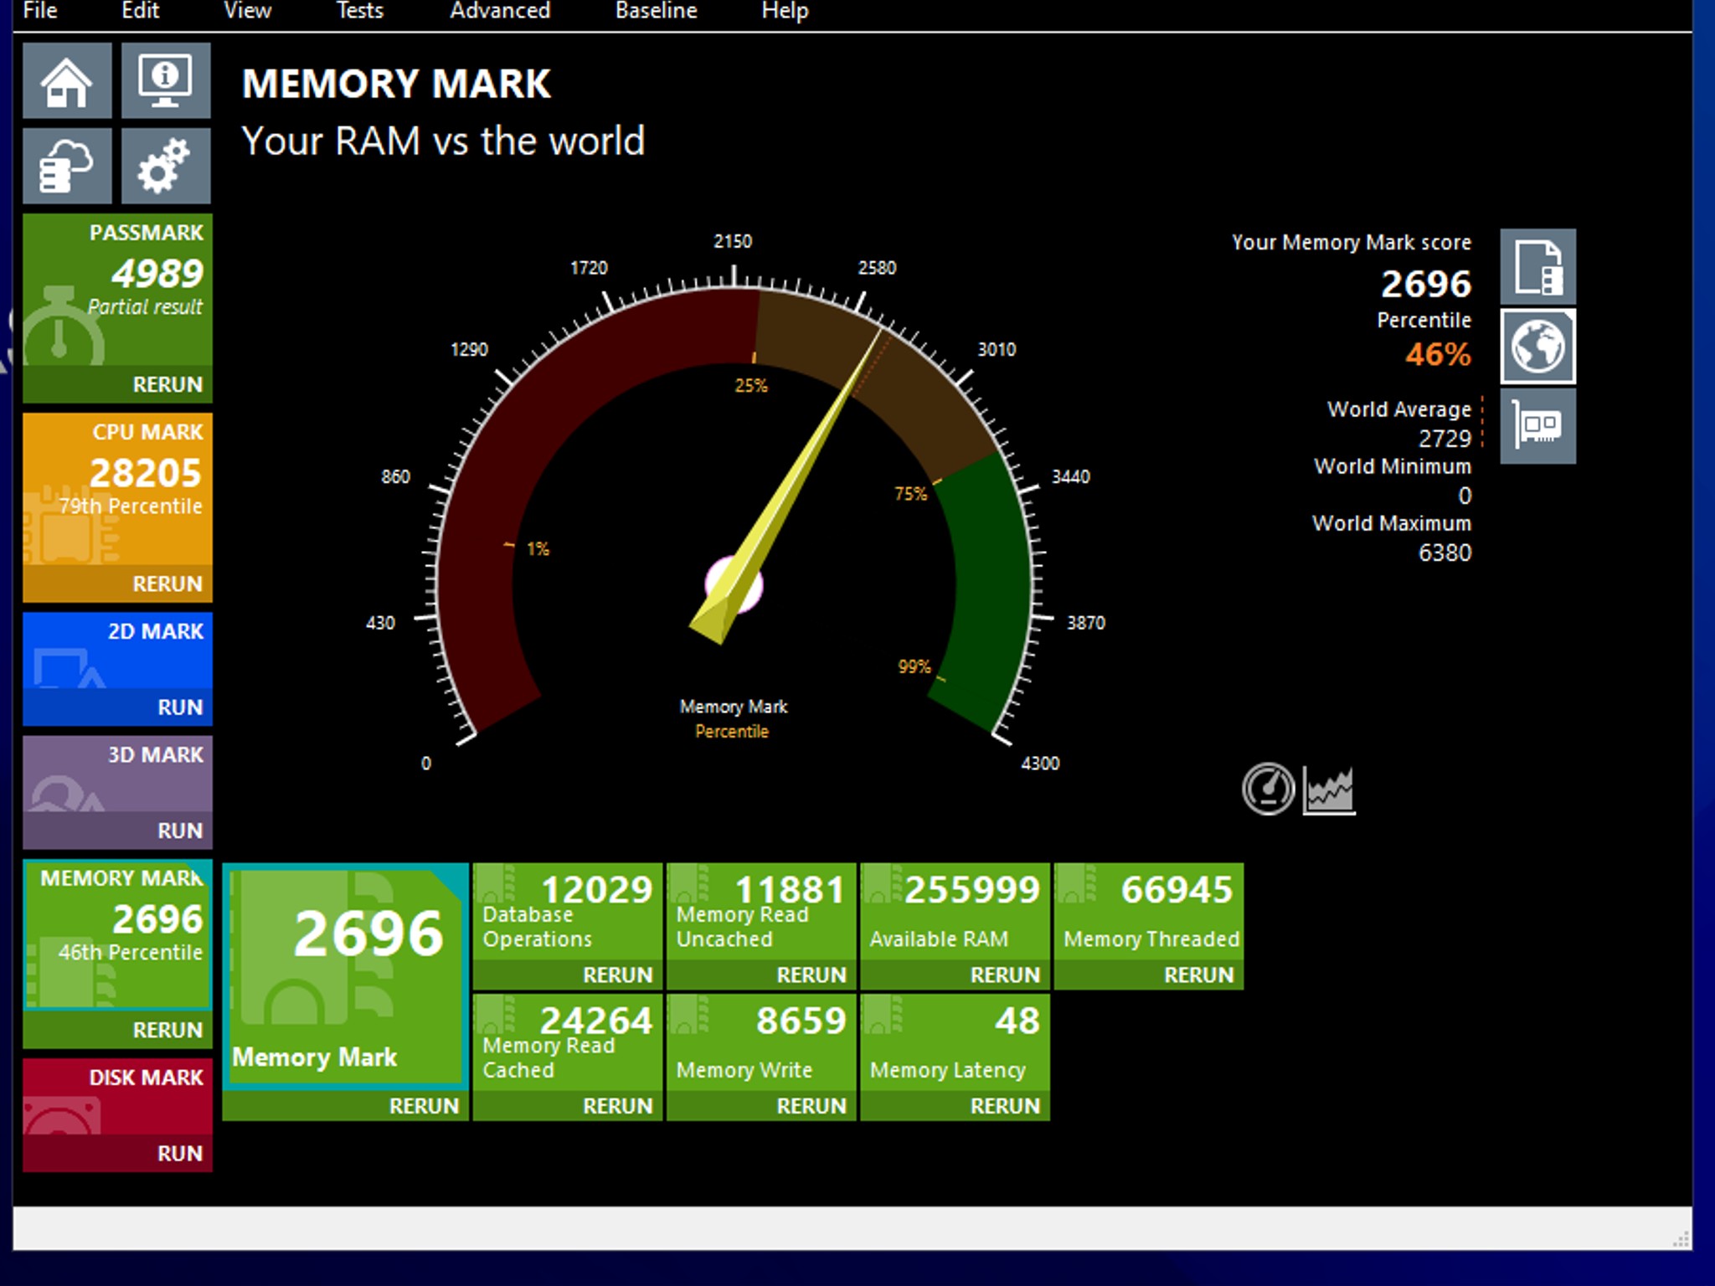Screen dimensions: 1715x1286
Task: Open the RAM hardware card icon
Action: pyautogui.click(x=1537, y=426)
